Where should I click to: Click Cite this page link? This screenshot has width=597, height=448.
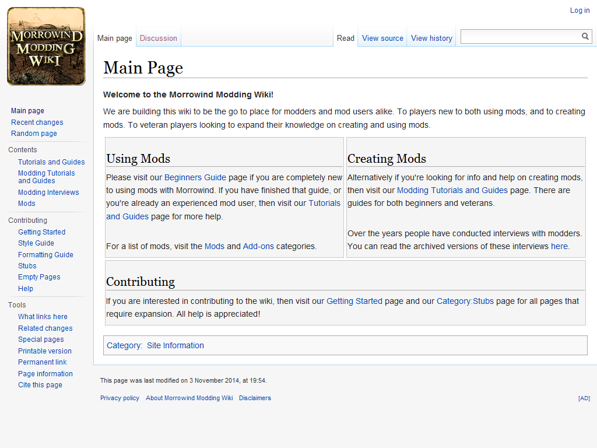[x=40, y=385]
